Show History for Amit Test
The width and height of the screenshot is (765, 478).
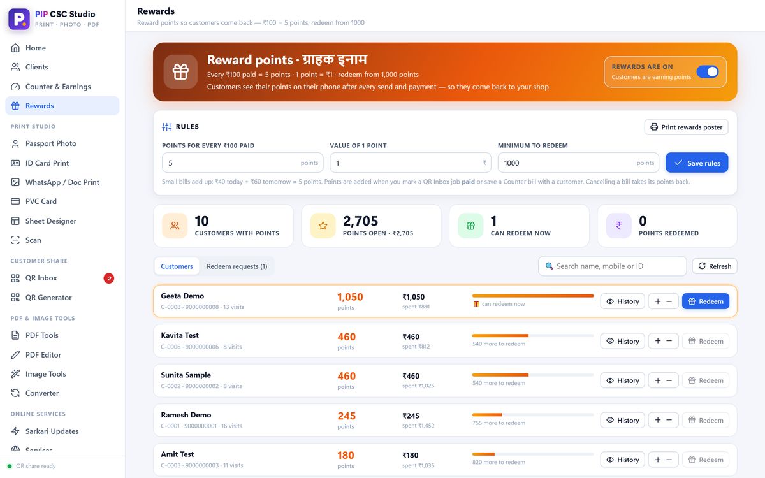(622, 460)
